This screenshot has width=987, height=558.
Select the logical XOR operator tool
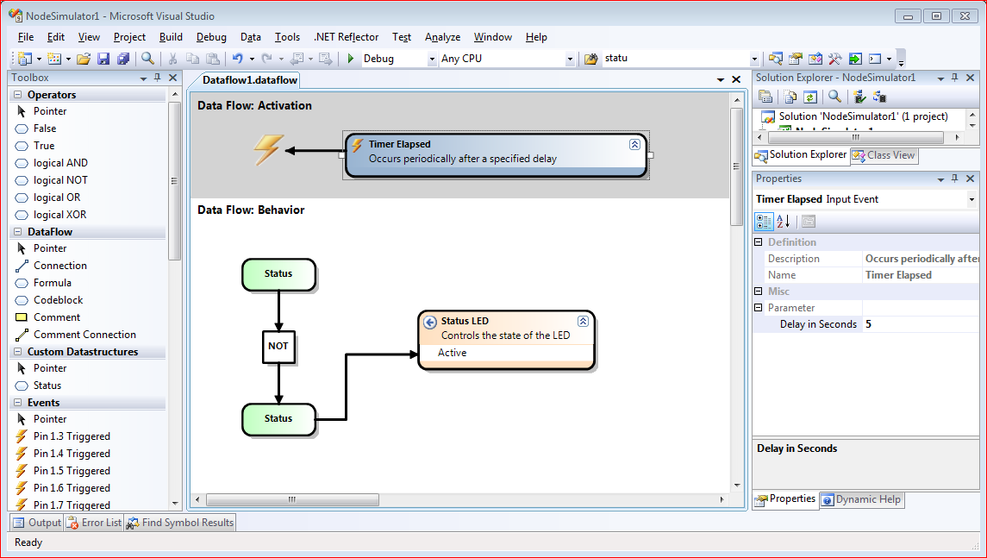[59, 215]
